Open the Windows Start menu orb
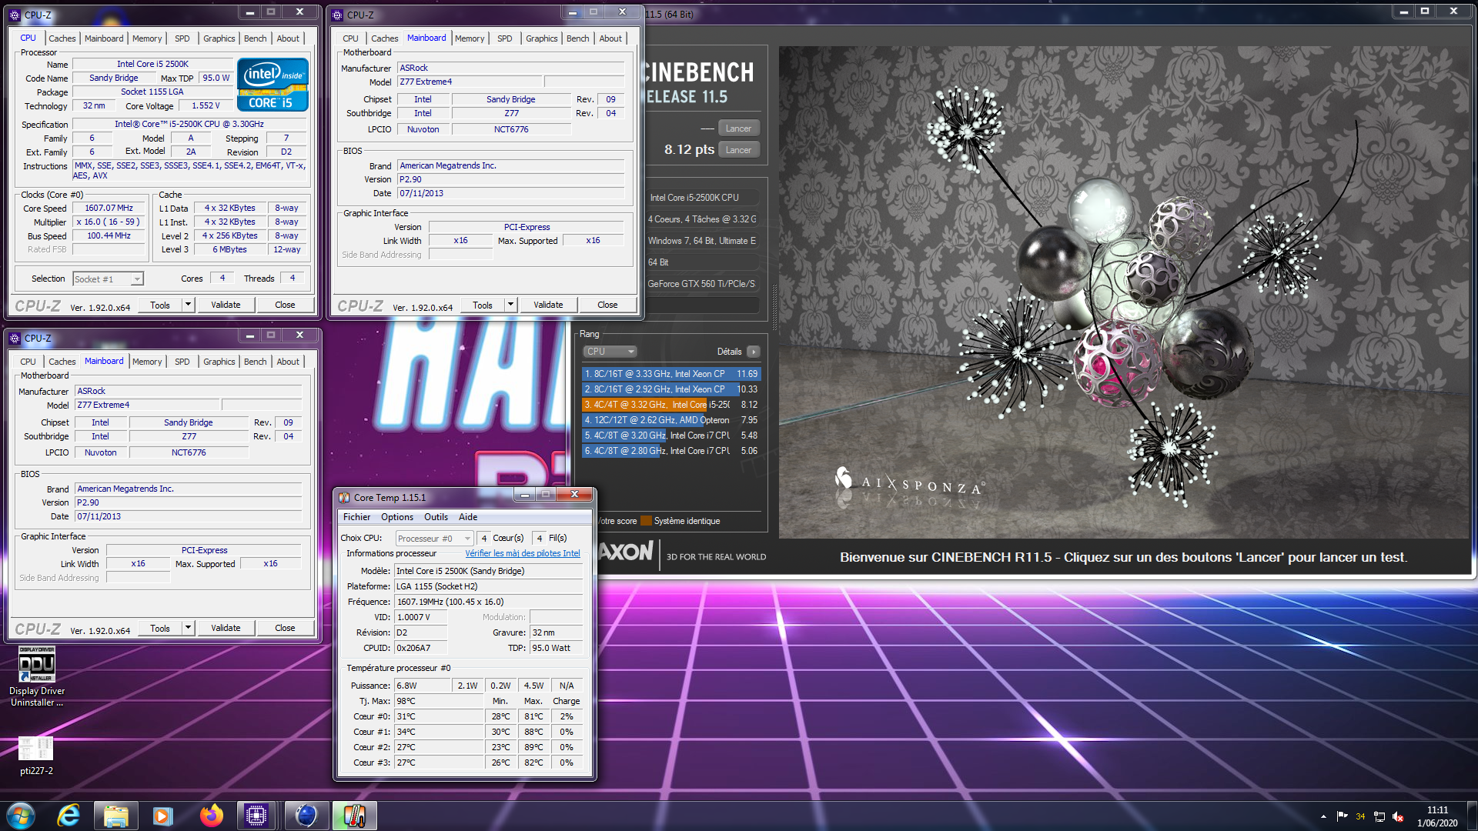Viewport: 1478px width, 831px height. (x=21, y=816)
